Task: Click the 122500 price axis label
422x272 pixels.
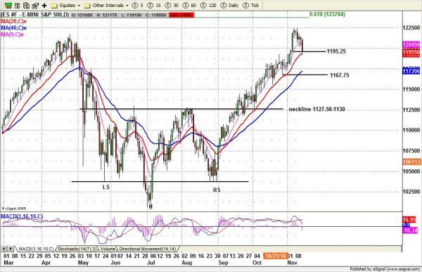Action: pos(411,27)
